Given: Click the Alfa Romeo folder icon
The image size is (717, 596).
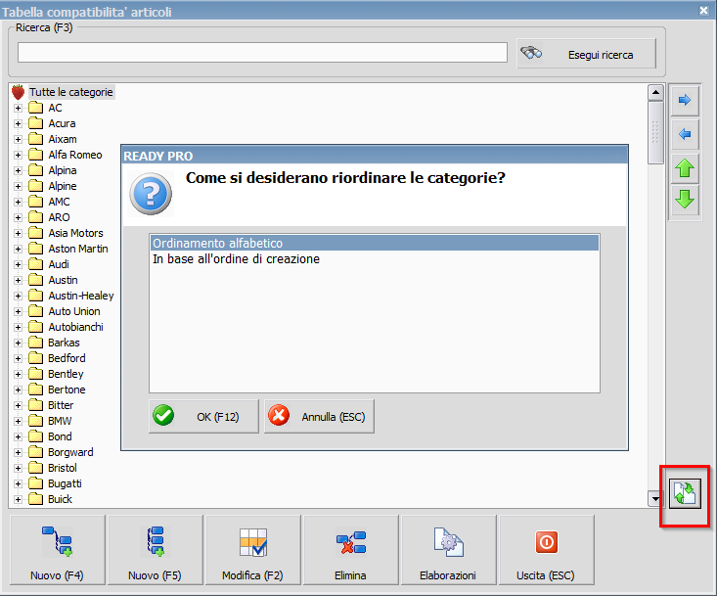Looking at the screenshot, I should pyautogui.click(x=35, y=155).
